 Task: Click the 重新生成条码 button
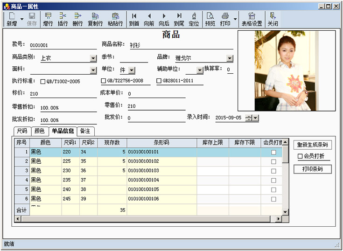pyautogui.click(x=312, y=145)
